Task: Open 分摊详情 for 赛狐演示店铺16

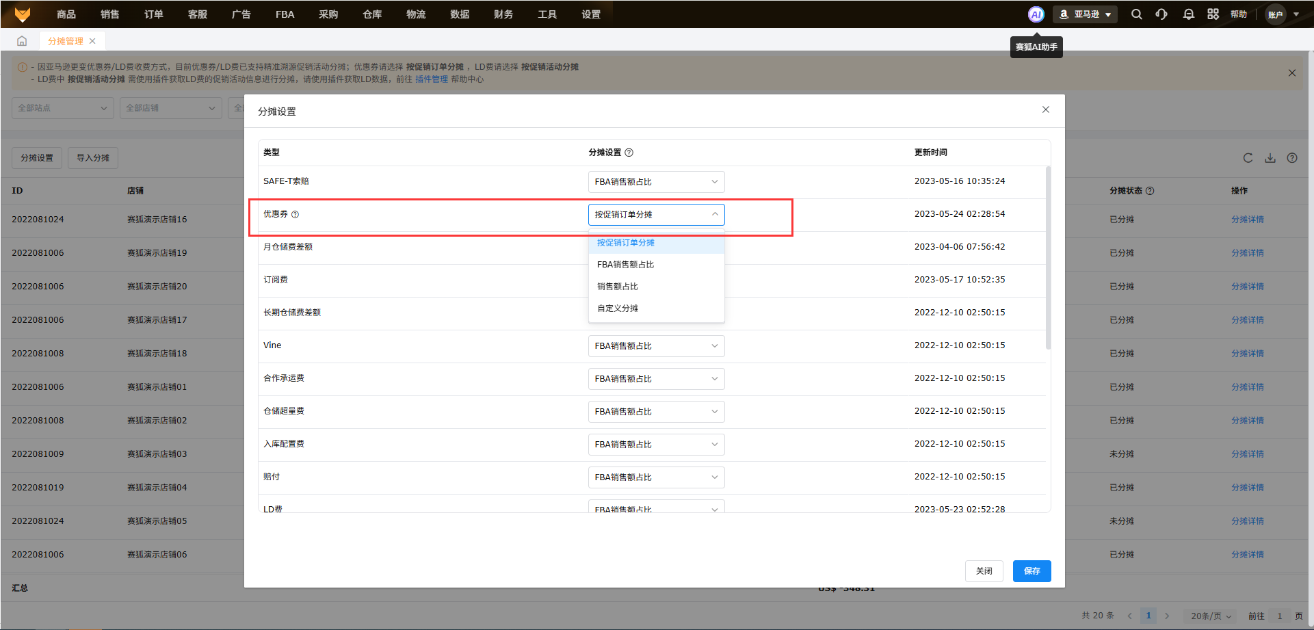Action: click(1248, 220)
